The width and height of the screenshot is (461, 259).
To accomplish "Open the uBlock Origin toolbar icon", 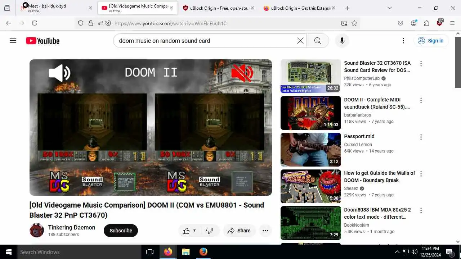I will click(439, 23).
